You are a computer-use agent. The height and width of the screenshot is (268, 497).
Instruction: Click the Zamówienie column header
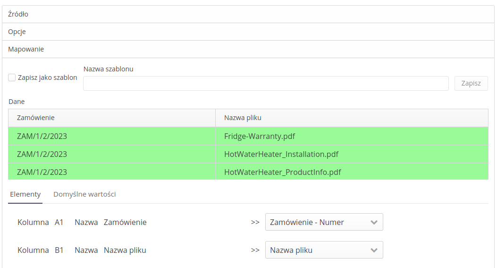36,118
